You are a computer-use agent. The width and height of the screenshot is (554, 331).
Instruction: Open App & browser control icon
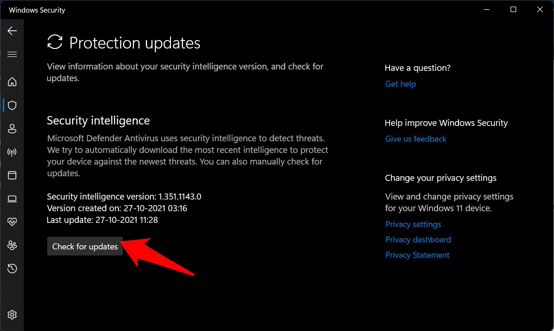(12, 175)
